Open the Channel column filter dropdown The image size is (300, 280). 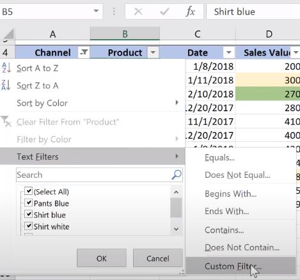pos(84,52)
